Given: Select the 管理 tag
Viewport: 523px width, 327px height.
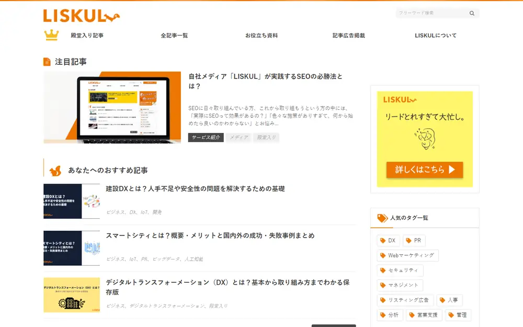Looking at the screenshot, I should point(458,315).
